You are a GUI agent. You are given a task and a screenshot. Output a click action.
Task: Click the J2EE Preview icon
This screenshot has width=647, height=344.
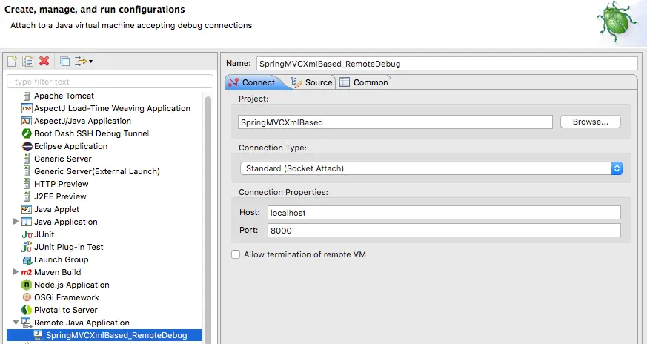pyautogui.click(x=27, y=196)
